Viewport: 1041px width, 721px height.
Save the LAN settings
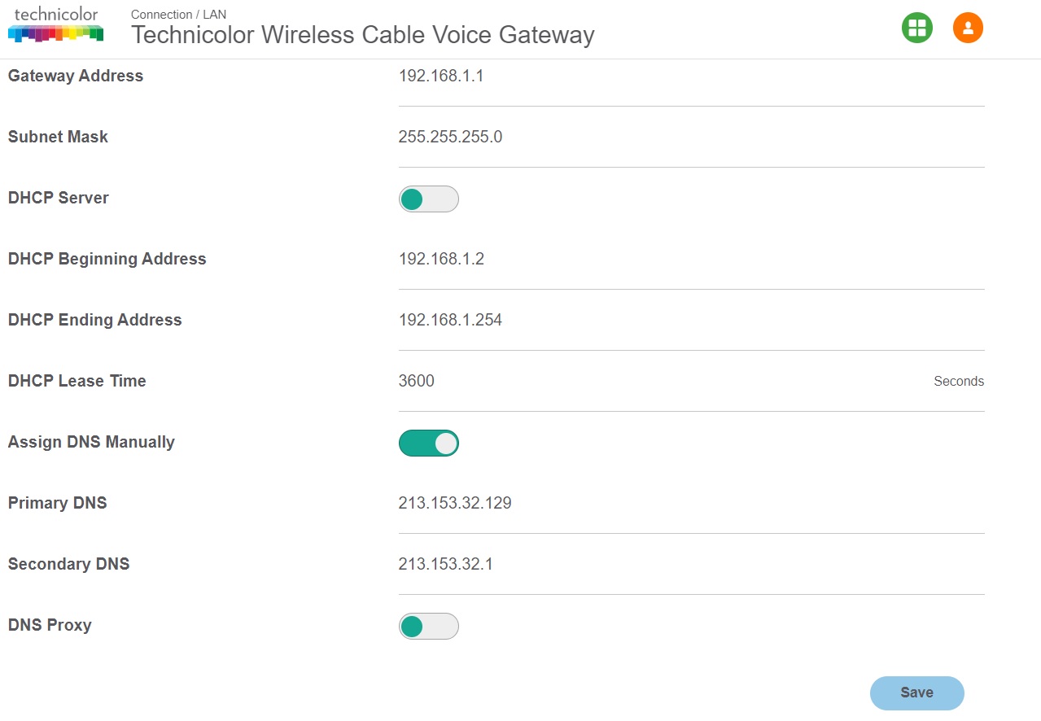click(916, 693)
